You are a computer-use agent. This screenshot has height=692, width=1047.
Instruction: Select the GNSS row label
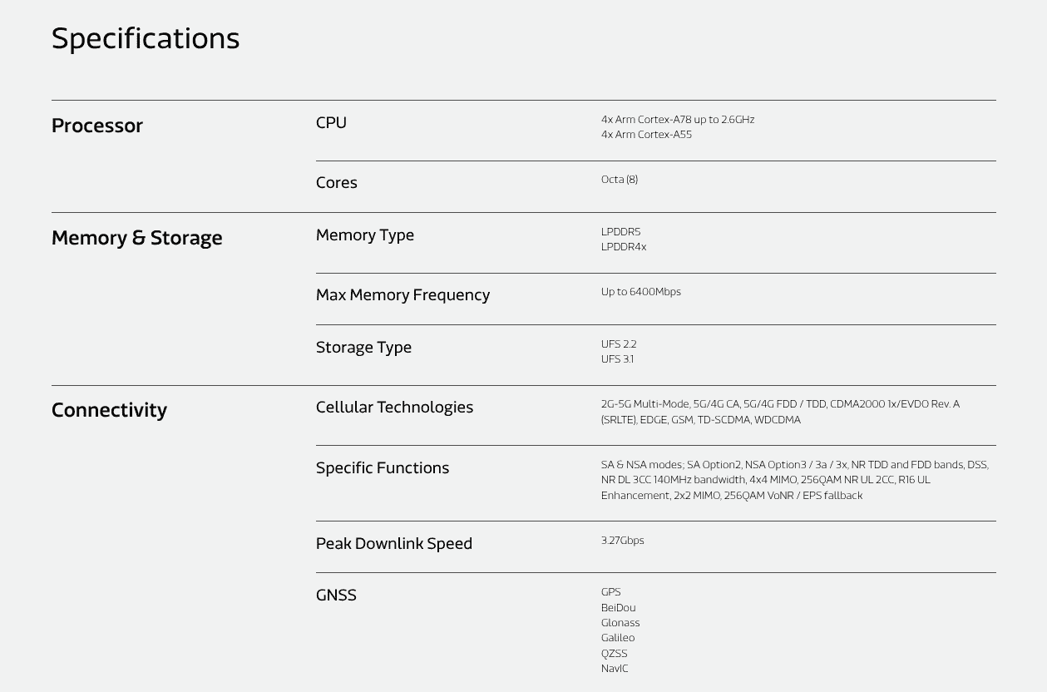click(x=336, y=596)
